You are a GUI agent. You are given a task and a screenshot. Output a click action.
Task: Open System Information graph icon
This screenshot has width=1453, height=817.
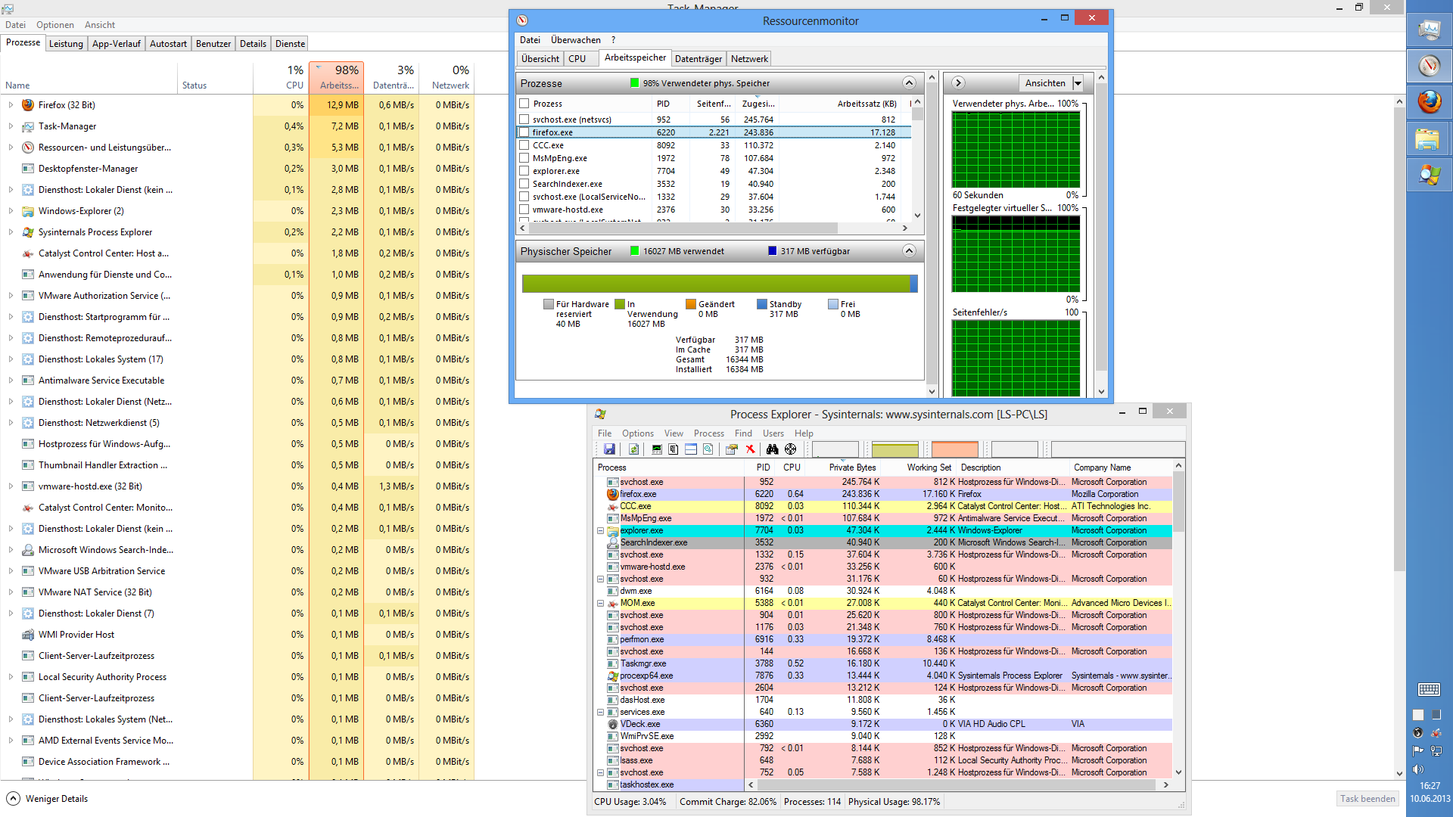point(656,449)
